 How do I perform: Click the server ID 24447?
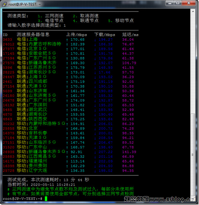tap(9, 77)
